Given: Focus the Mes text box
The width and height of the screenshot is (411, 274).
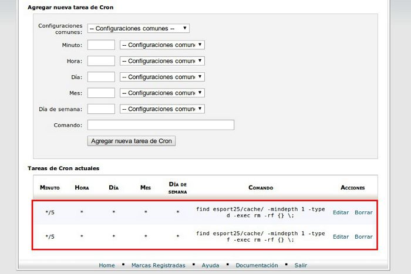Looking at the screenshot, I should pos(101,93).
